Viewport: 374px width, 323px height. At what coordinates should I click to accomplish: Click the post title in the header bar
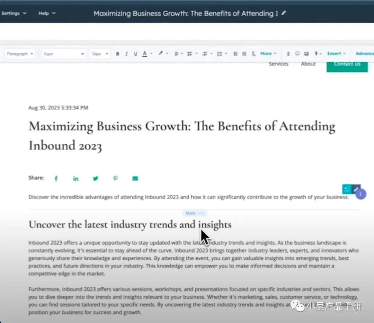point(186,14)
